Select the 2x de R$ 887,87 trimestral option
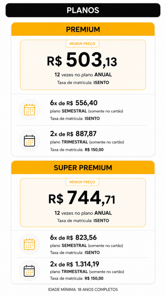166x296 pixels. [83, 141]
